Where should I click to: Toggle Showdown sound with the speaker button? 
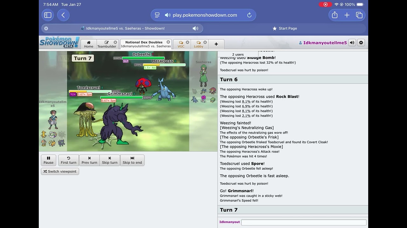(352, 42)
